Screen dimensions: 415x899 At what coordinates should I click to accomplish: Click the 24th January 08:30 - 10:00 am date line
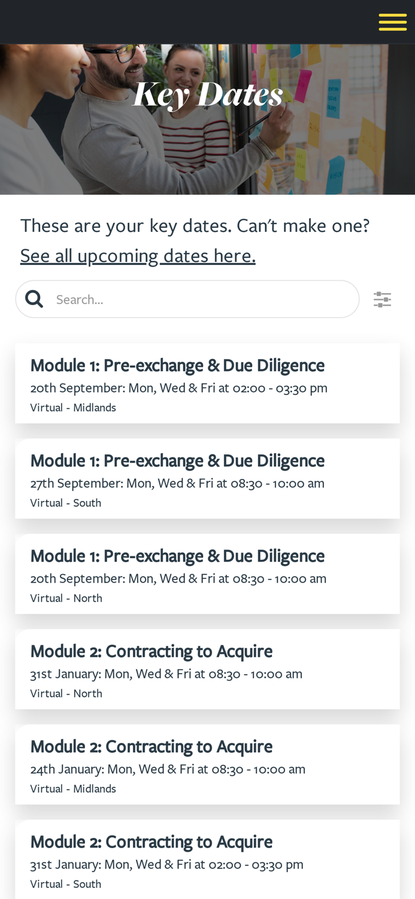pos(168,769)
